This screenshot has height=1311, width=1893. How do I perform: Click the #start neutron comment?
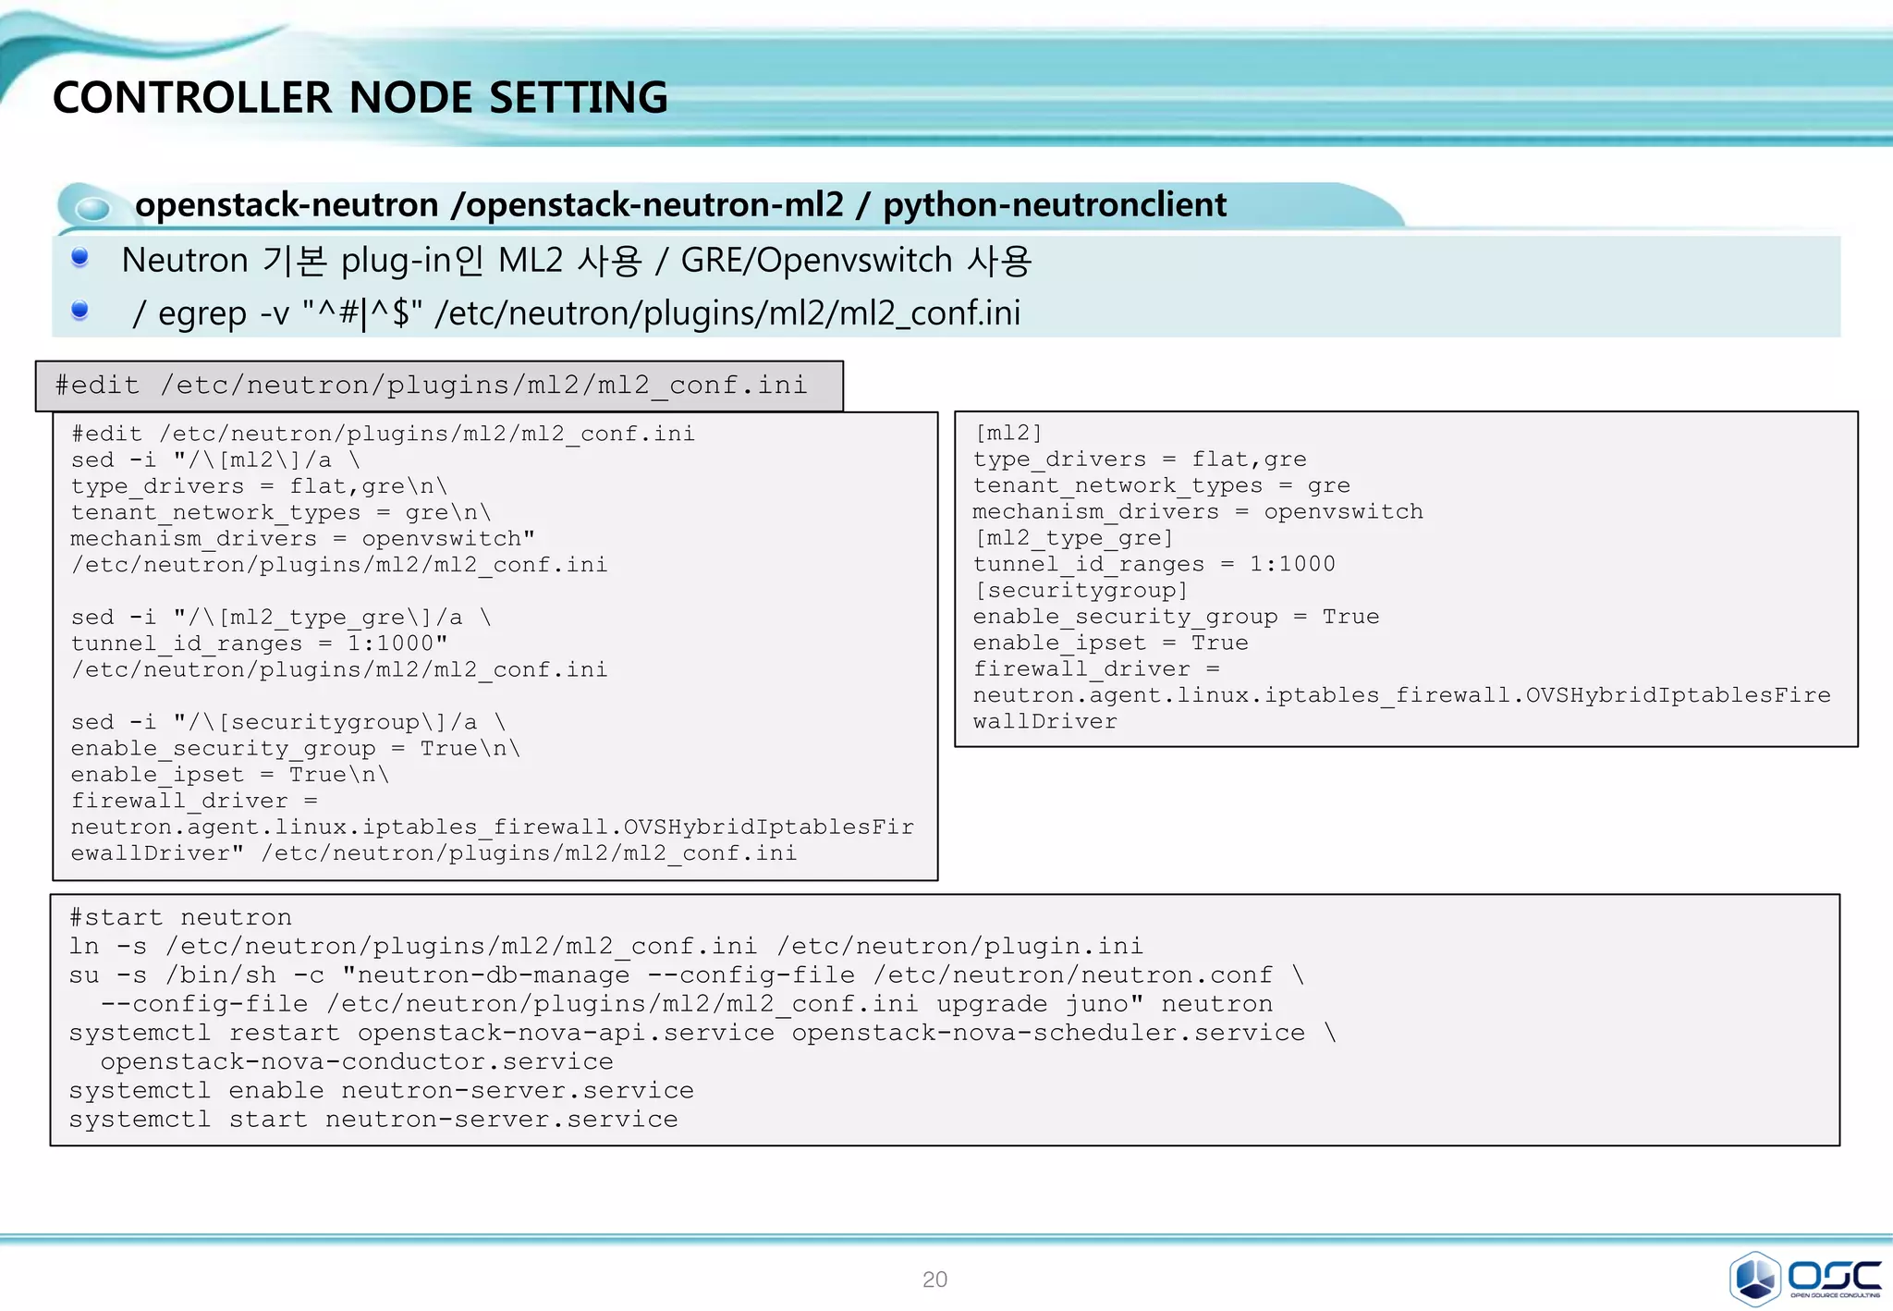[x=180, y=917]
